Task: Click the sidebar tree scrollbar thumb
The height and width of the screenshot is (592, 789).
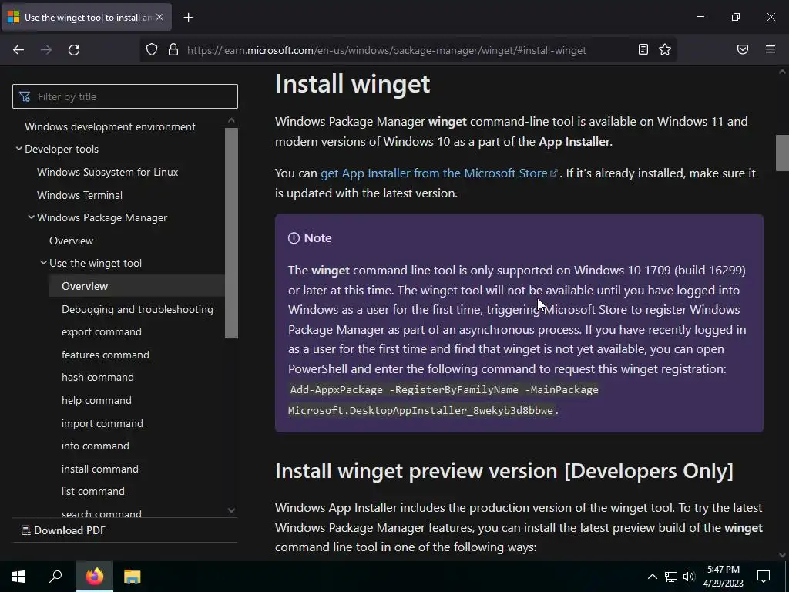Action: click(231, 233)
